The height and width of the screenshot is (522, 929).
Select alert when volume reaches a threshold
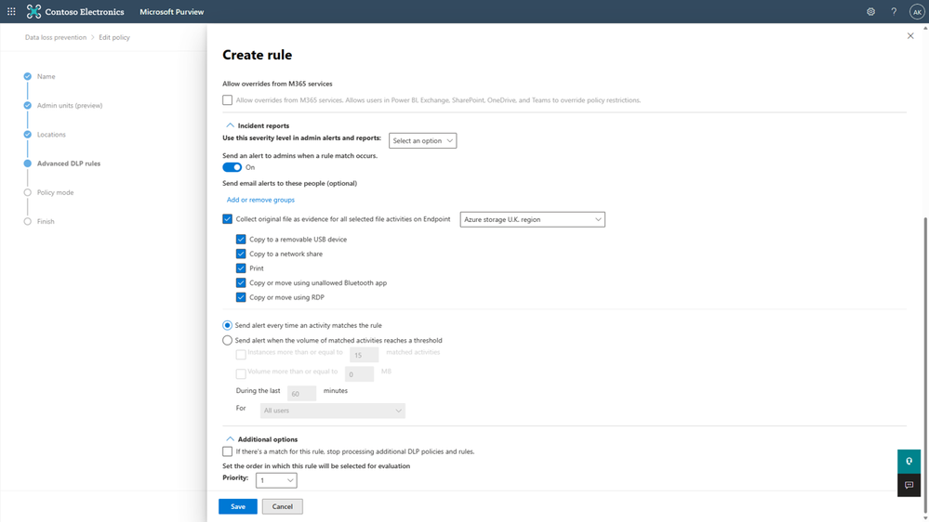pos(228,341)
